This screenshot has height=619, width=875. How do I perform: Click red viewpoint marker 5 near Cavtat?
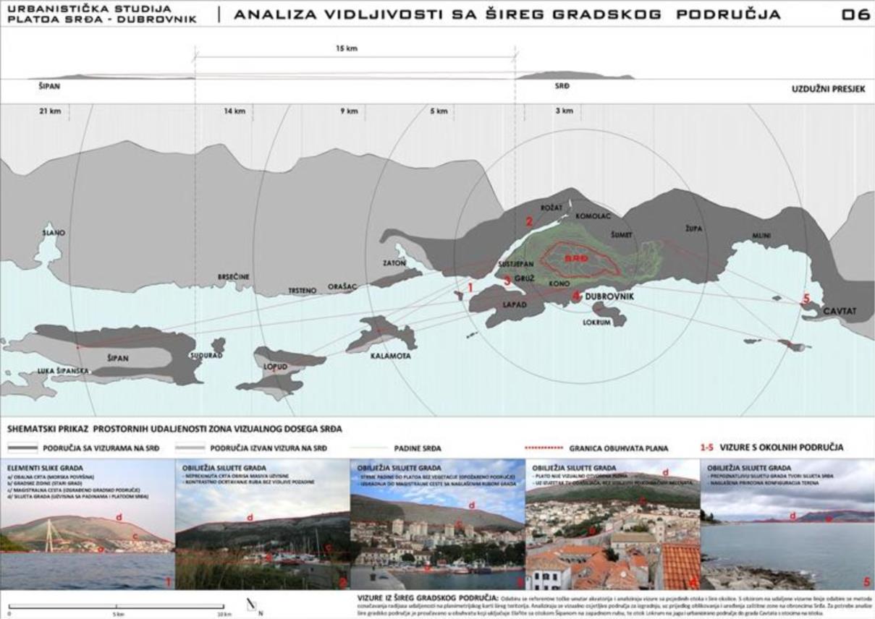pyautogui.click(x=806, y=299)
